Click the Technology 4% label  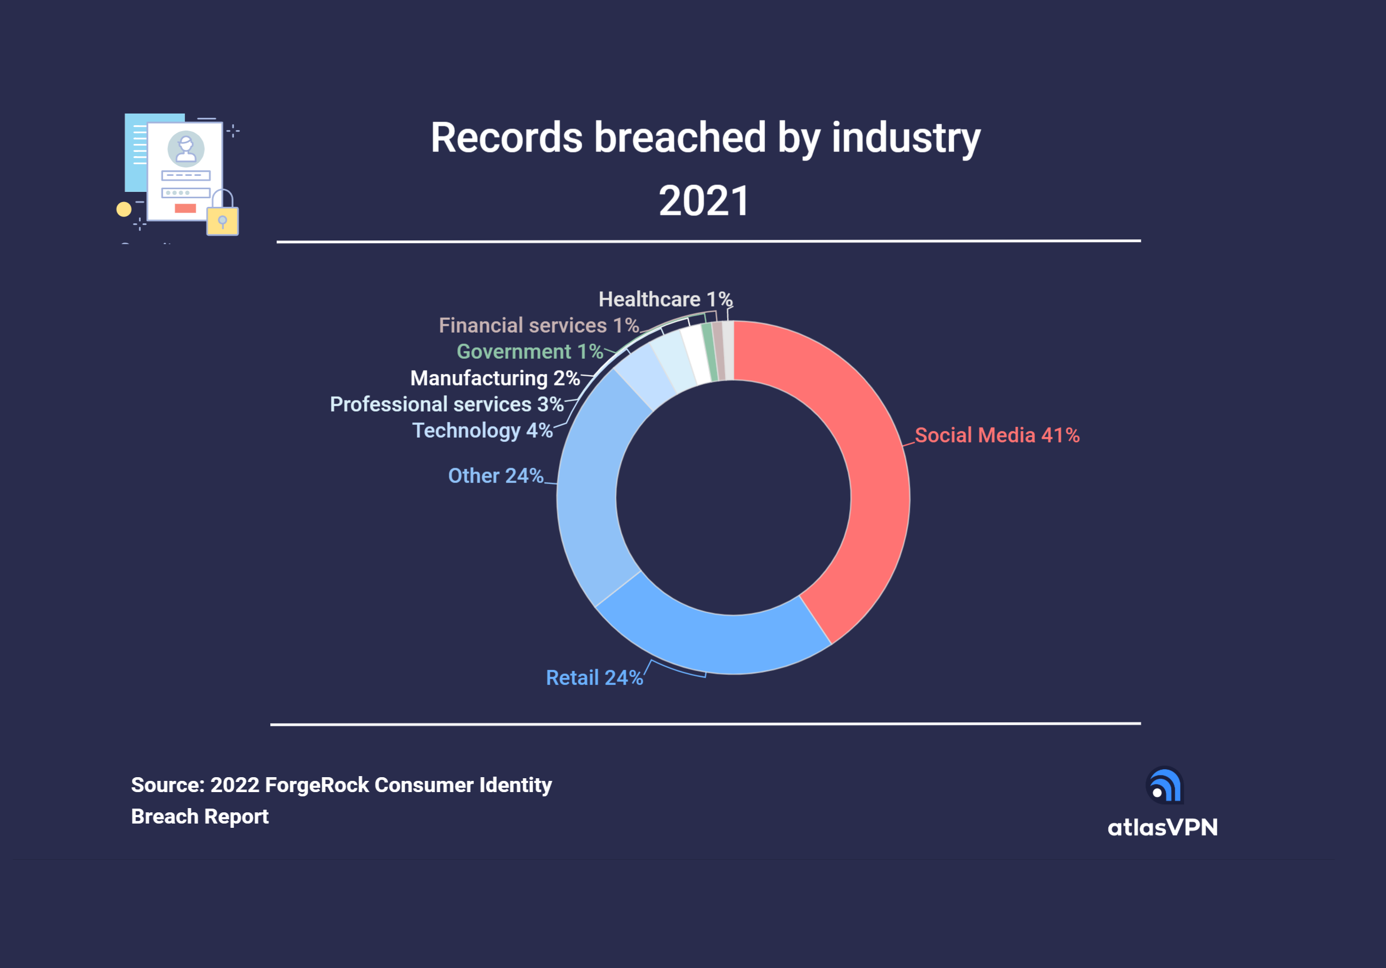482,430
